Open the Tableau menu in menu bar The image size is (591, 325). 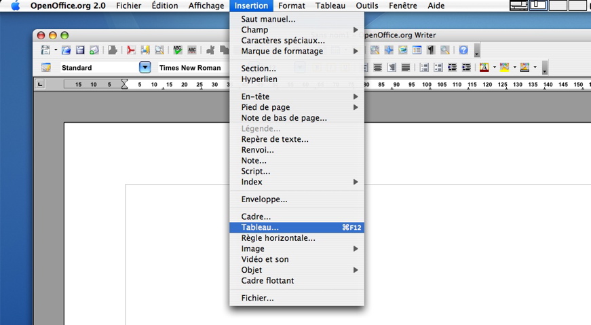pyautogui.click(x=330, y=5)
